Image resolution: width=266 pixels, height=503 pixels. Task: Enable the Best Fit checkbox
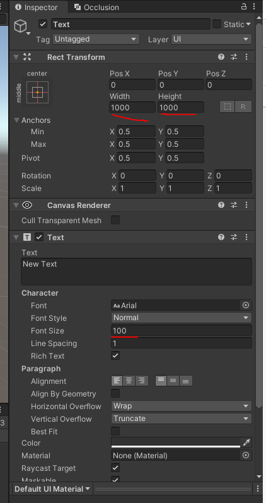pyautogui.click(x=115, y=431)
